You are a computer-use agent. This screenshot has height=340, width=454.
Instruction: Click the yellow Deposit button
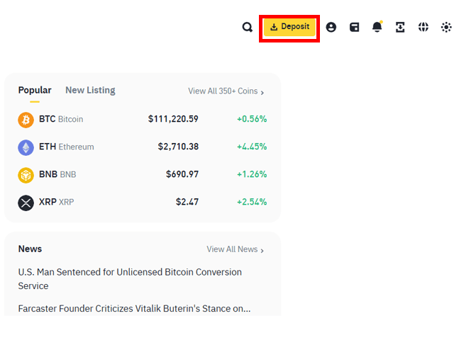click(x=289, y=27)
